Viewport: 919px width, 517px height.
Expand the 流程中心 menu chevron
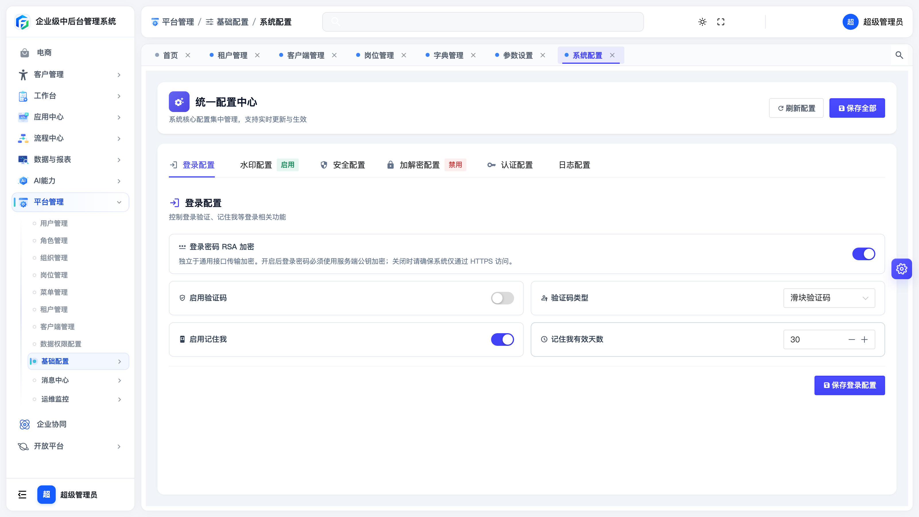point(119,139)
